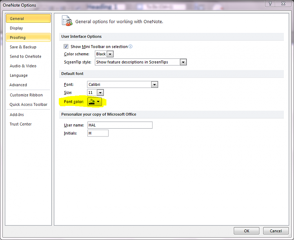Click into the Initials field

click(x=98, y=133)
